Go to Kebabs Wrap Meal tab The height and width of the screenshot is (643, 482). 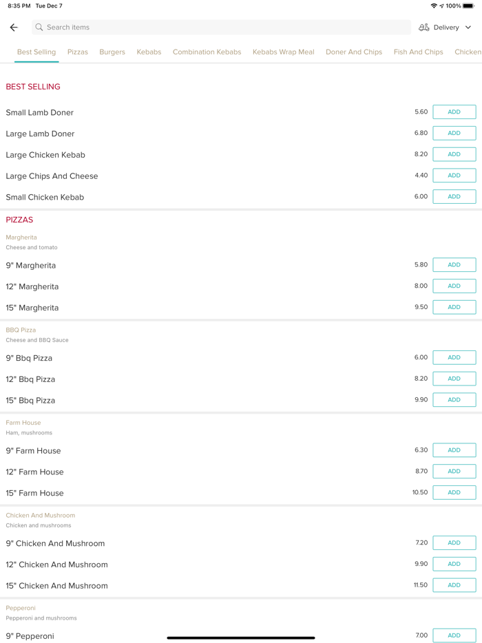tap(283, 52)
